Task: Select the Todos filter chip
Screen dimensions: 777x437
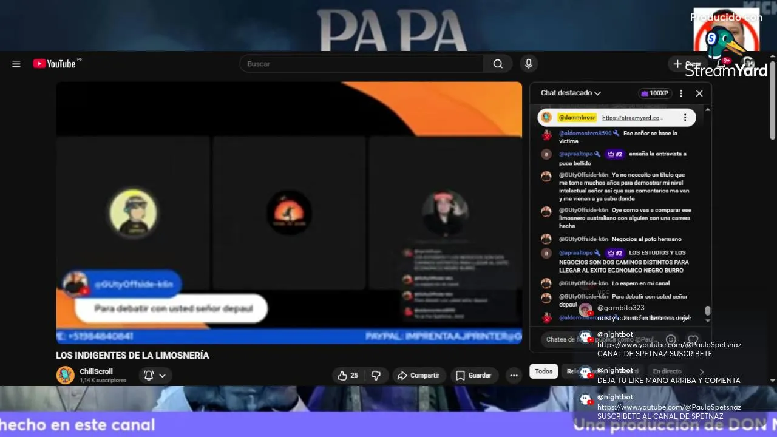Action: [543, 371]
